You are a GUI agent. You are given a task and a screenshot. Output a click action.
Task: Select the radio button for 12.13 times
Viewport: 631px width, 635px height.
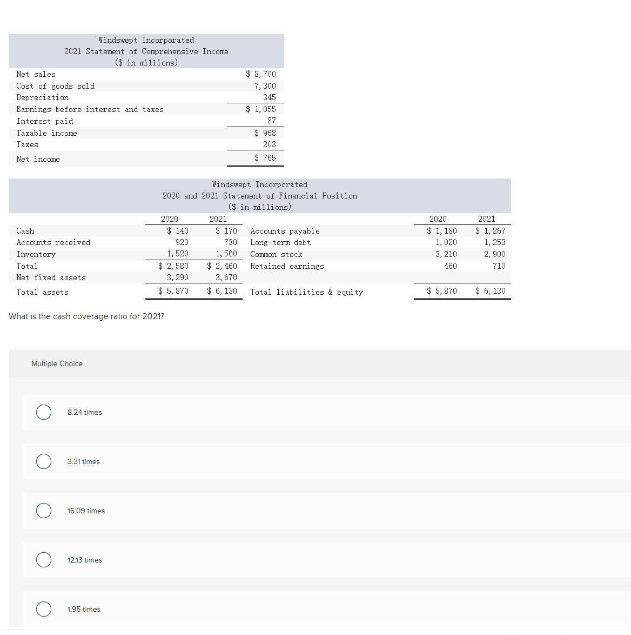[x=43, y=560]
